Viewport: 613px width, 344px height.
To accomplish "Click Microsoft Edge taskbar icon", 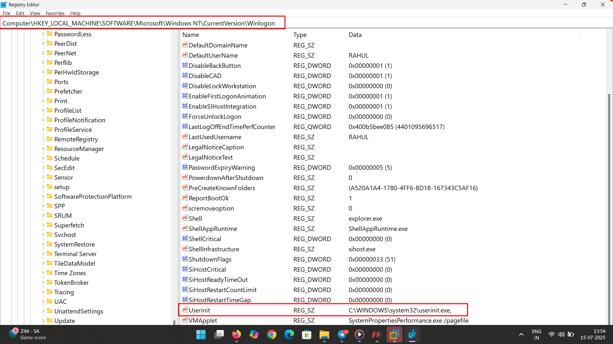I will pyautogui.click(x=289, y=334).
